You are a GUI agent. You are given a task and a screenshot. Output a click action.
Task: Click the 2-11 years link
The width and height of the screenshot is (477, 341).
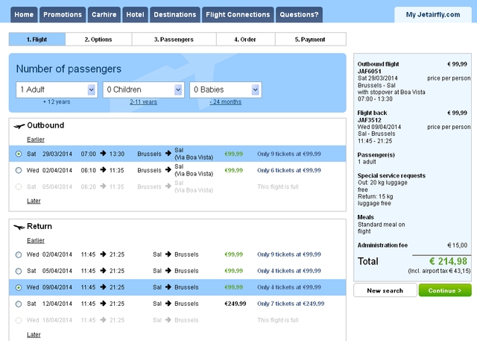(143, 102)
